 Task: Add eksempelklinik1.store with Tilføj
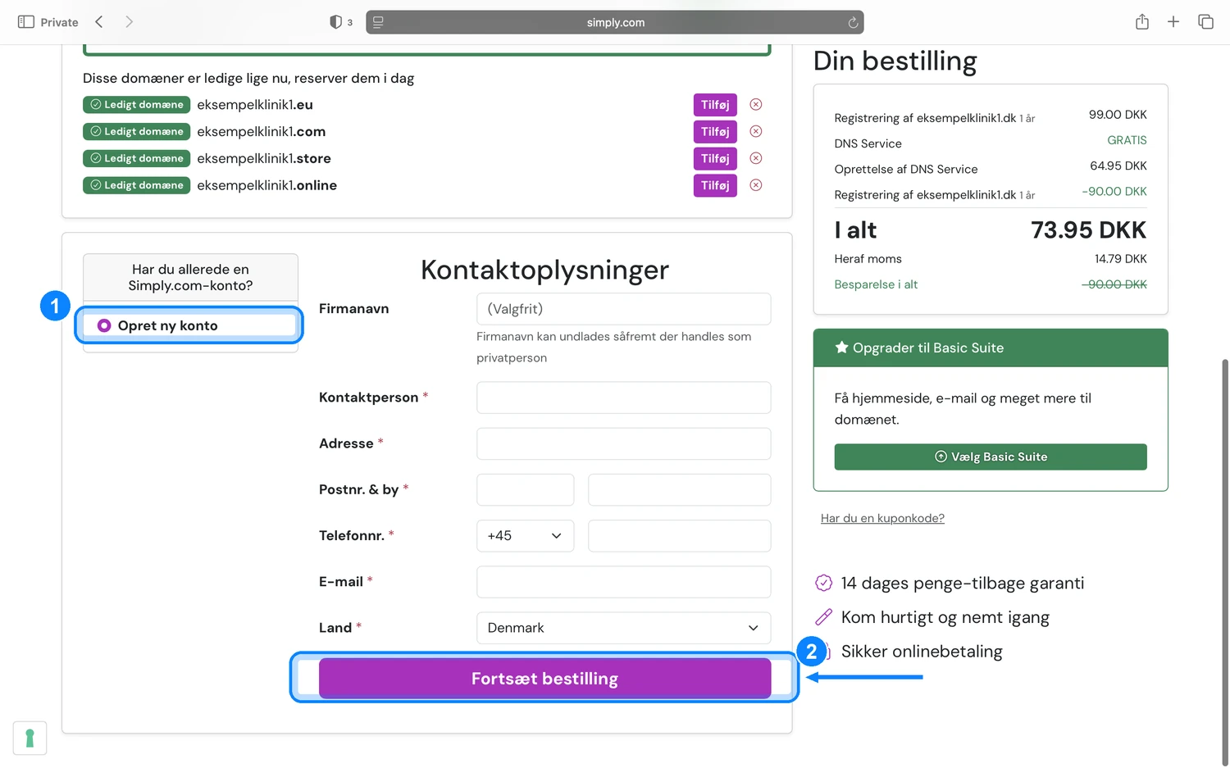click(x=715, y=158)
